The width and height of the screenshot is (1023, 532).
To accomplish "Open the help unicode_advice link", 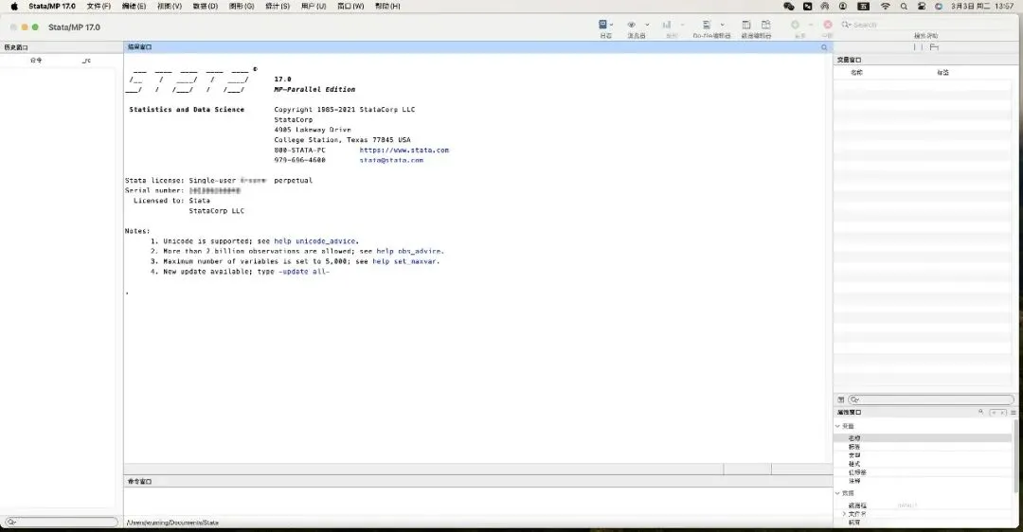I will 314,241.
